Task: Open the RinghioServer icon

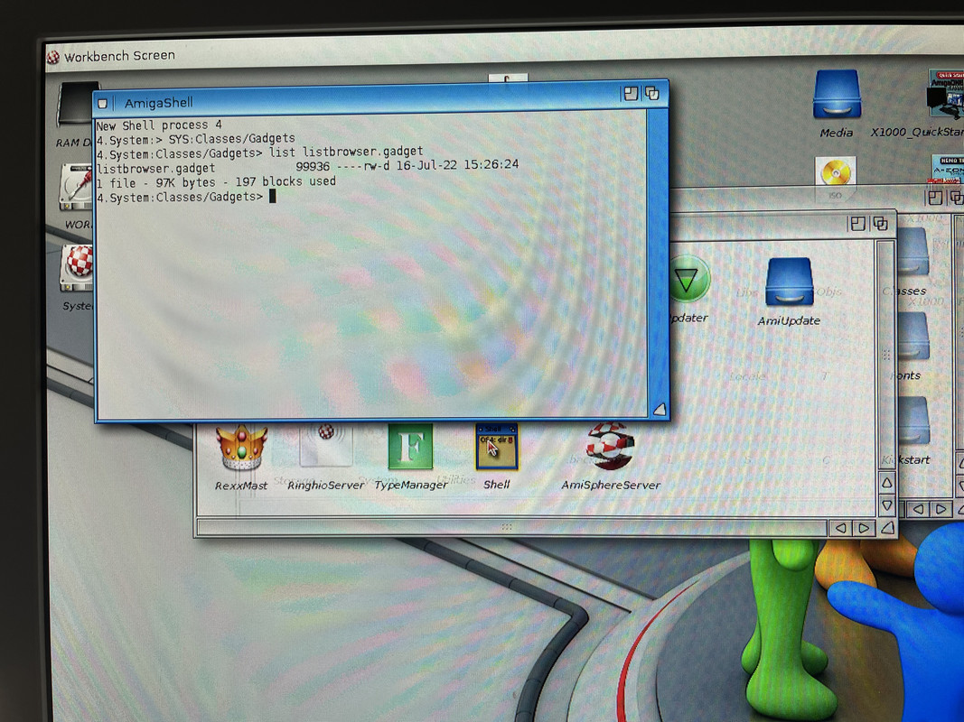Action: (x=326, y=447)
